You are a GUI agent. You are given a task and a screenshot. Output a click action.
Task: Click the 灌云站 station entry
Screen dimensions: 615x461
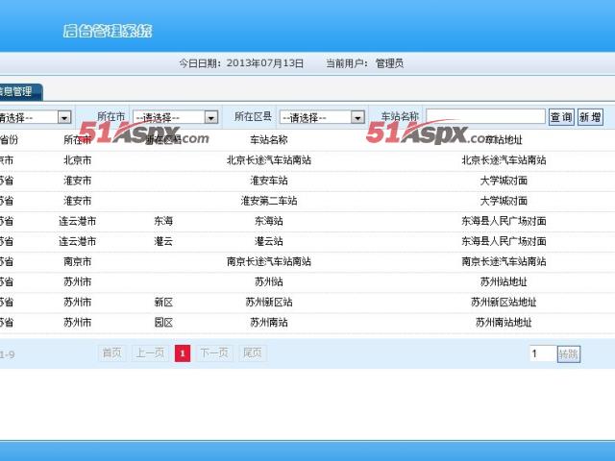[x=269, y=241]
